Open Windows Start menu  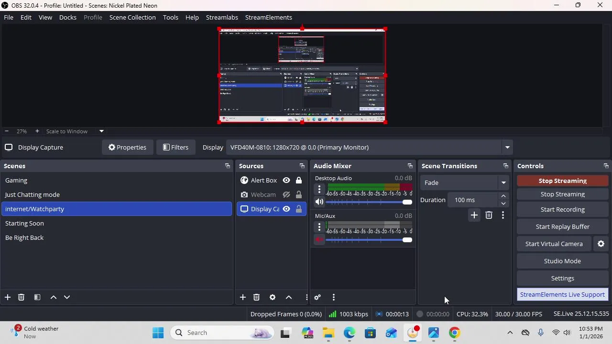[158, 333]
